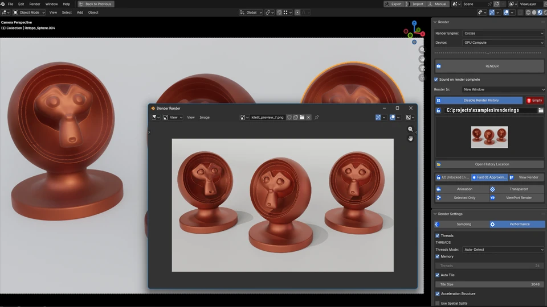Open the Edit menu
This screenshot has height=307, width=547.
tap(21, 4)
